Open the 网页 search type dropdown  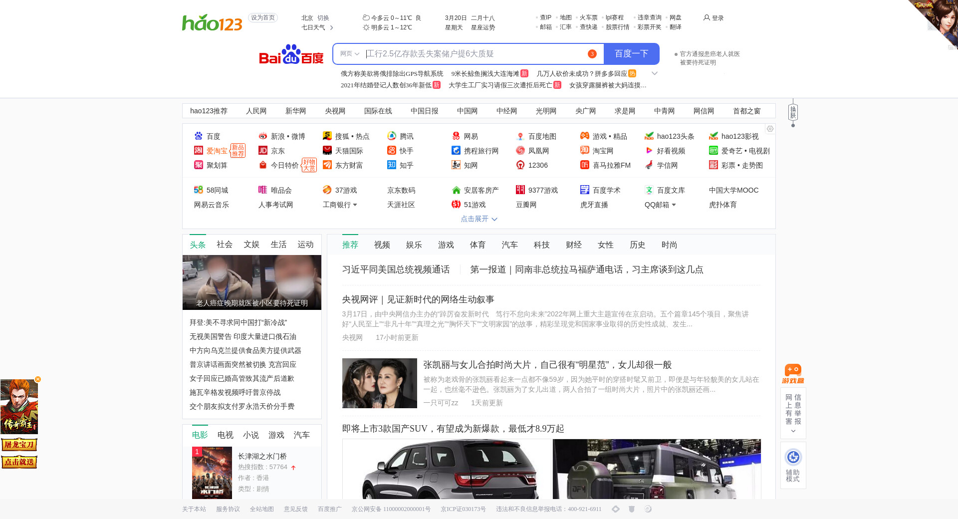click(x=349, y=54)
